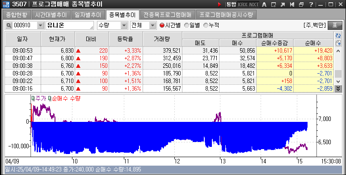Screen dimensions: 346x175
Task: Click the rate cell +3,33%
Action: (126, 50)
